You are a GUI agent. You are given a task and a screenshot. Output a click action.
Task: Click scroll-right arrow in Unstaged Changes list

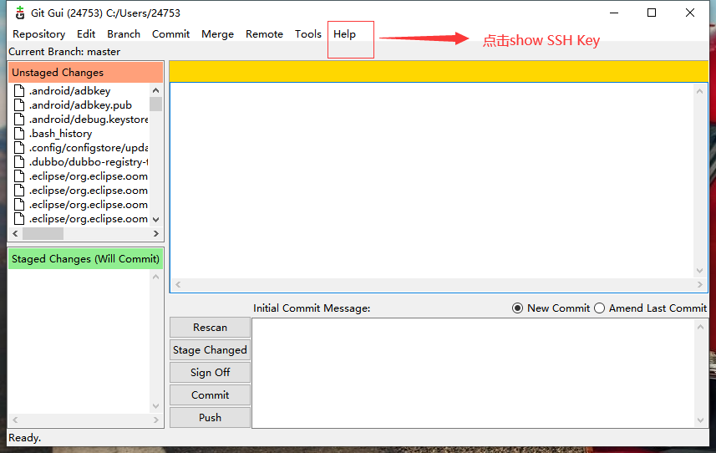155,234
